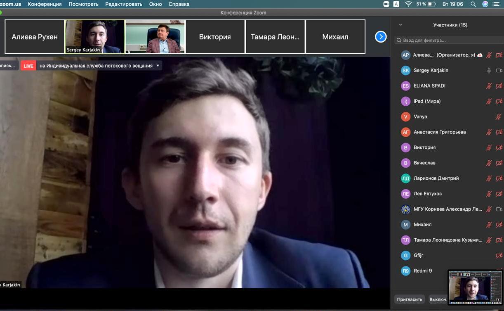The height and width of the screenshot is (311, 504).
Task: Select the Виктория video thumbnail
Action: tap(215, 37)
